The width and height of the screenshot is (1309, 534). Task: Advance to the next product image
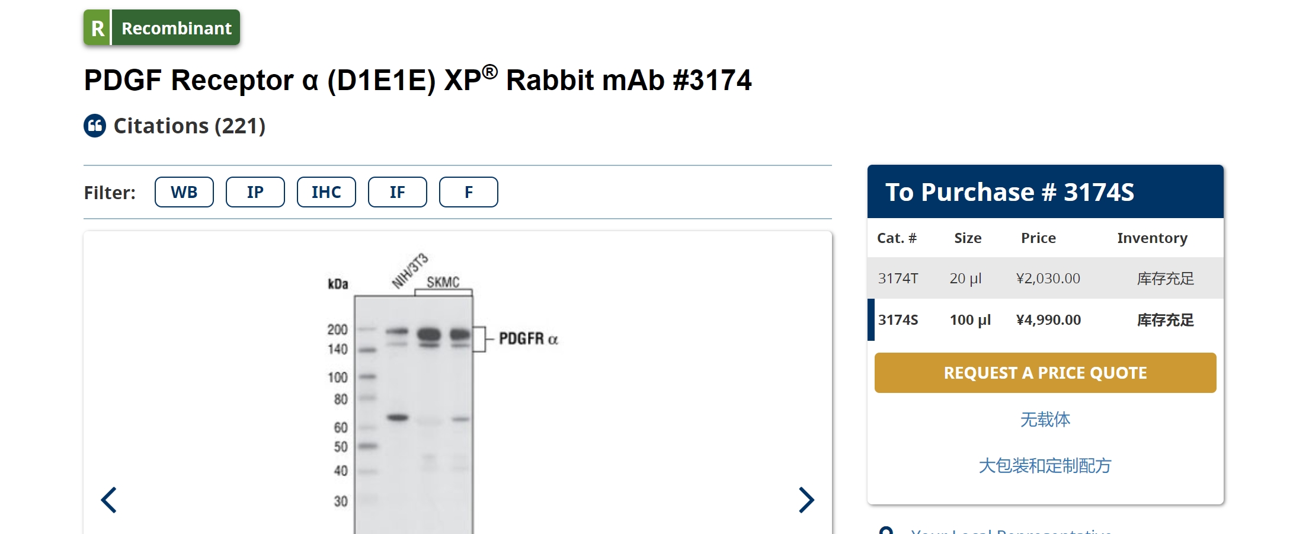tap(806, 500)
